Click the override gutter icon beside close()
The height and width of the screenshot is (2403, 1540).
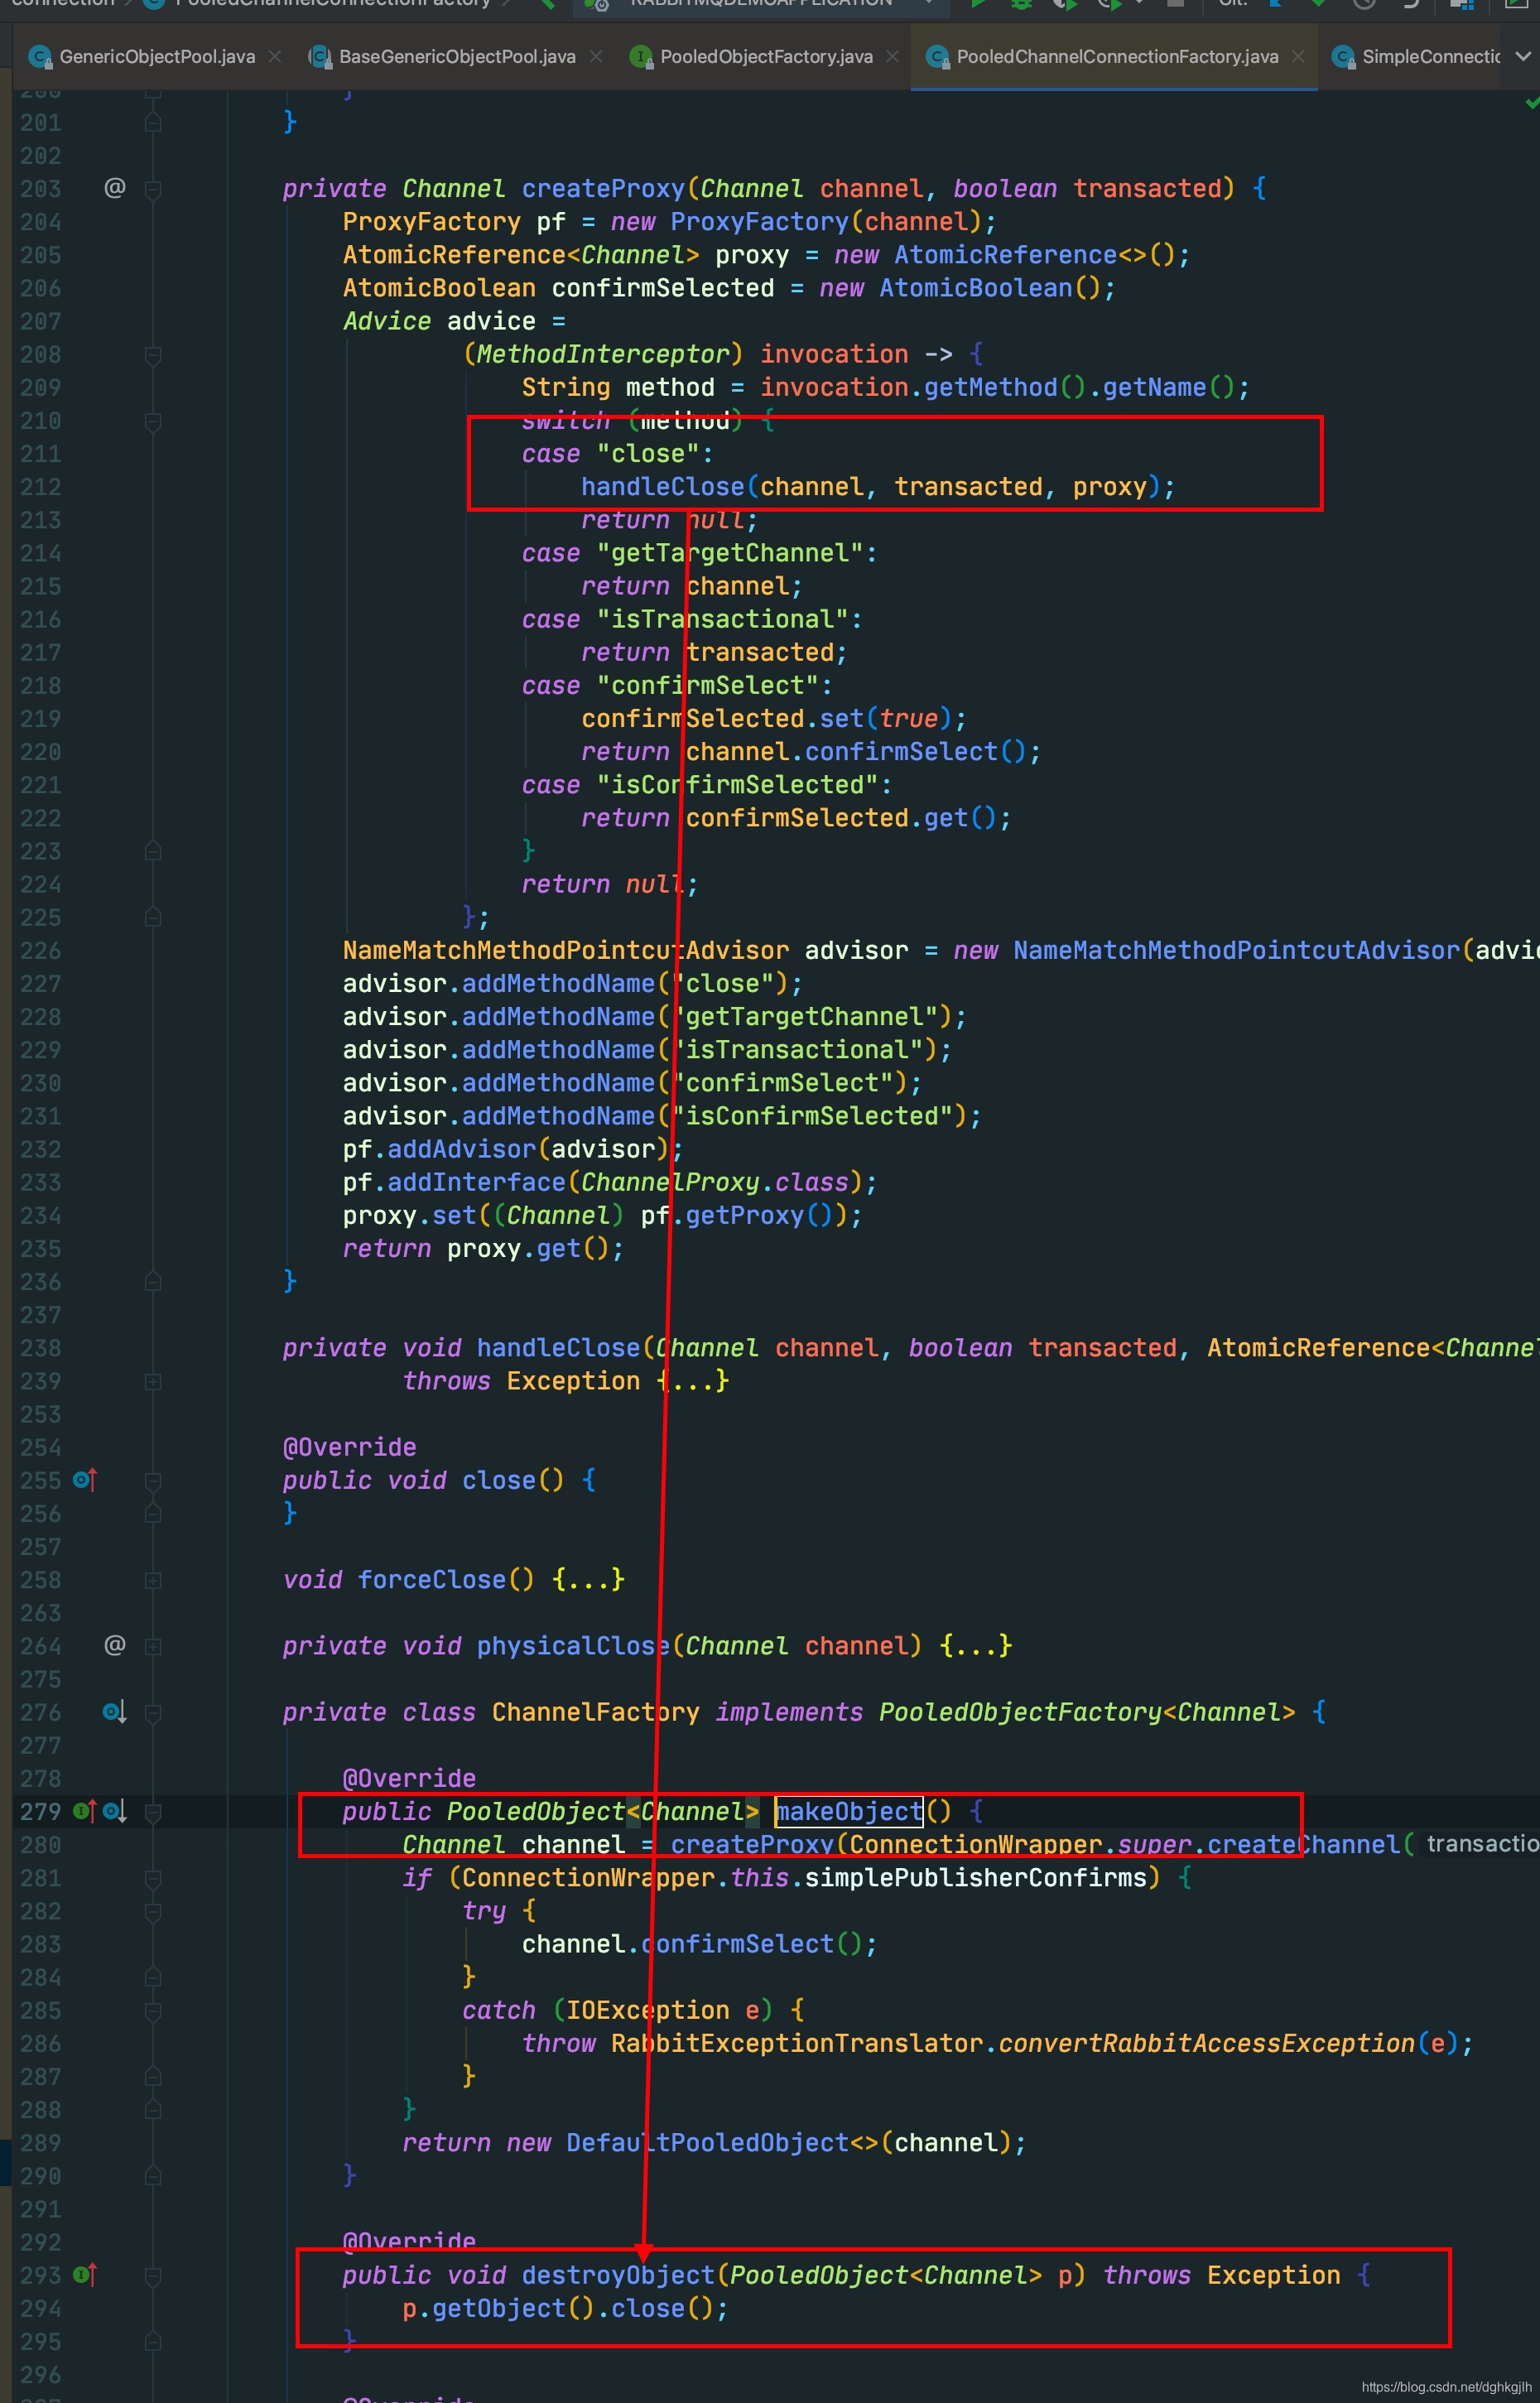point(85,1480)
